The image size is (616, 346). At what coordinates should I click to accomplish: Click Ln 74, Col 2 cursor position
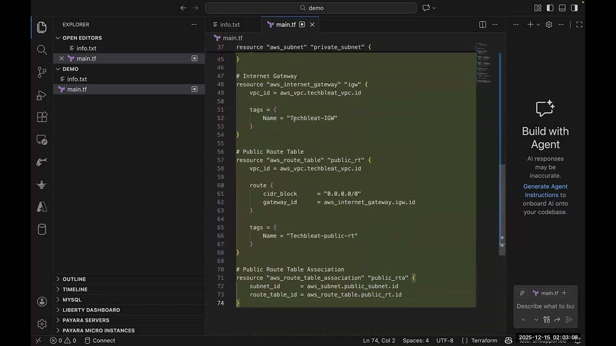pos(379,341)
